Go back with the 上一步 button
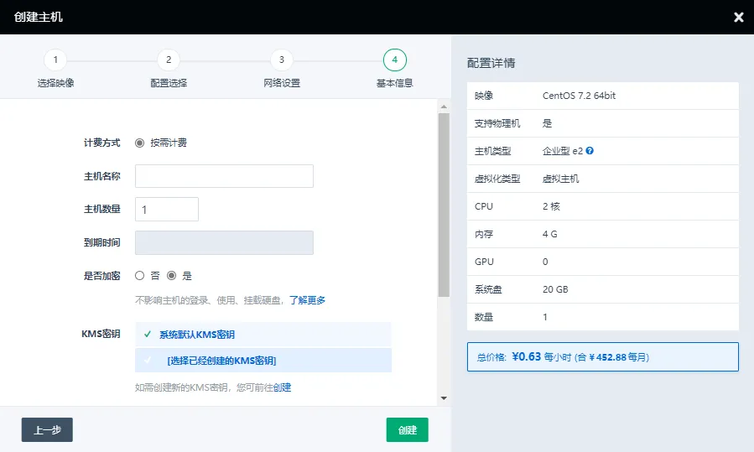 [47, 430]
